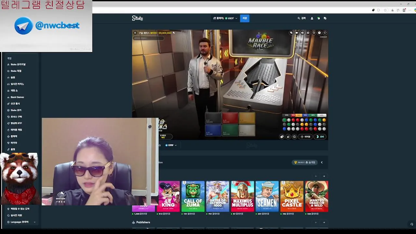This screenshot has width=416, height=234.
Task: Close the Marble Race game overlay
Action: [135, 33]
